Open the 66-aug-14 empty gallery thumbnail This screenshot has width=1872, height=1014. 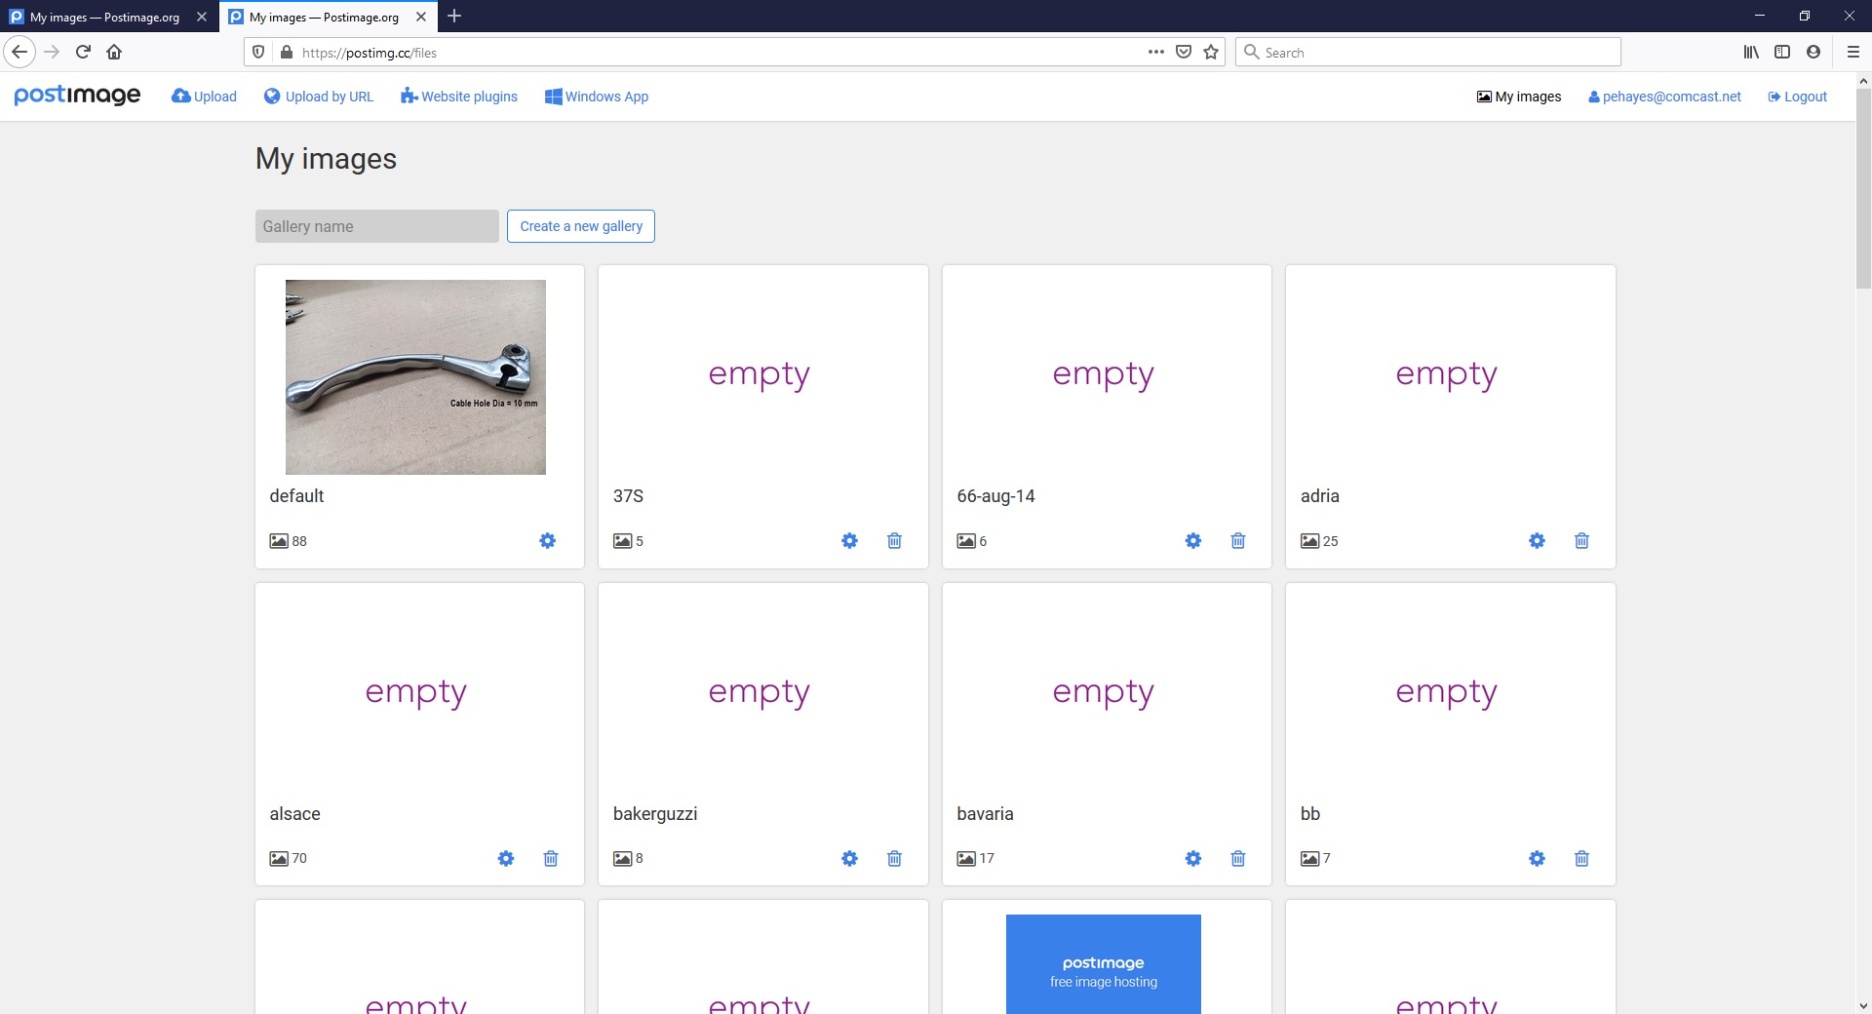pos(1104,374)
